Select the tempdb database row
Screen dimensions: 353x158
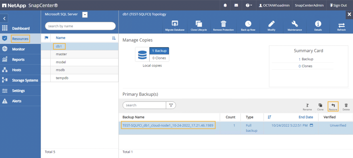tap(80, 78)
